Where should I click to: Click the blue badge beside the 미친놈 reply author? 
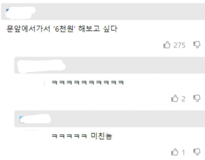coord(21,118)
